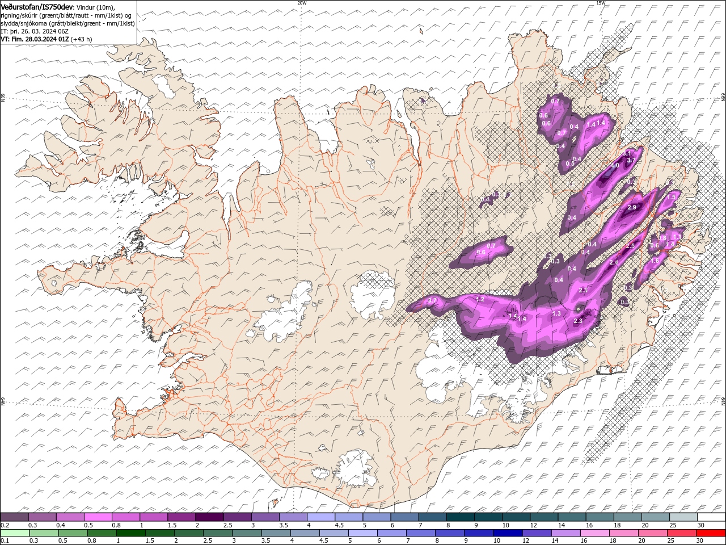
Task: Click pale green rain swatch between 0.1 and 0.3
Action: point(15,533)
